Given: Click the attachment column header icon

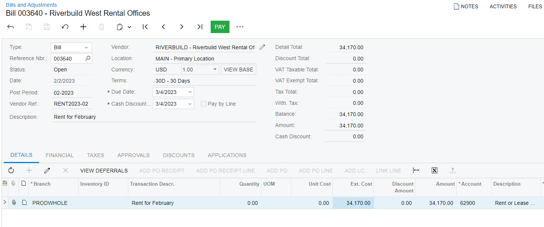Looking at the screenshot, I should [x=14, y=183].
